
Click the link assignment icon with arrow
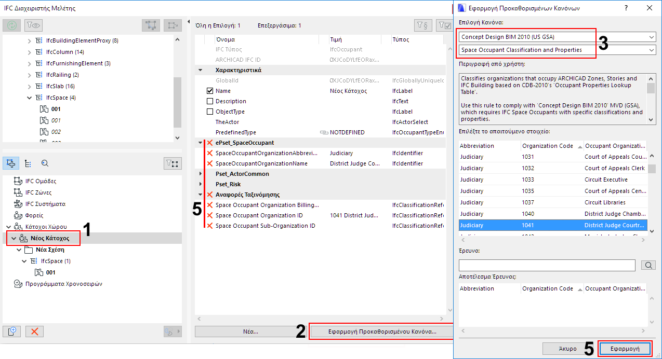pyautogui.click(x=172, y=332)
